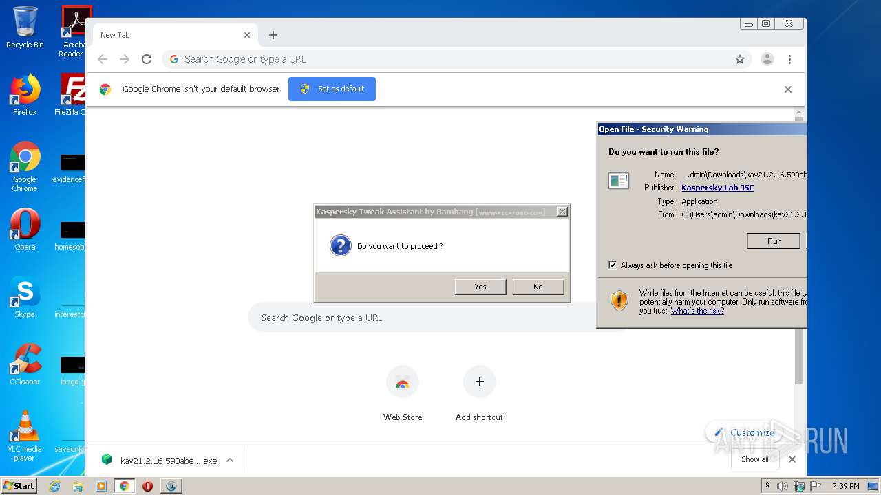Close the Chrome downloads bar
This screenshot has height=495, width=881.
point(792,459)
